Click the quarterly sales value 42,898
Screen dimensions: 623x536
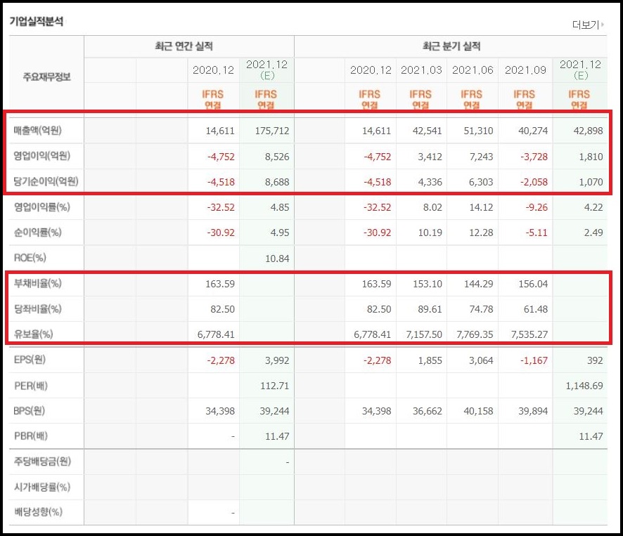click(x=588, y=131)
